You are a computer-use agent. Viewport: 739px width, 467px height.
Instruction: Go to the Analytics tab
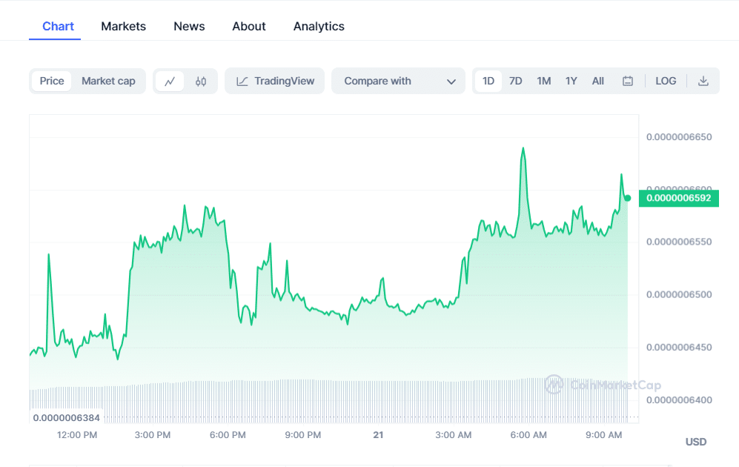click(319, 27)
